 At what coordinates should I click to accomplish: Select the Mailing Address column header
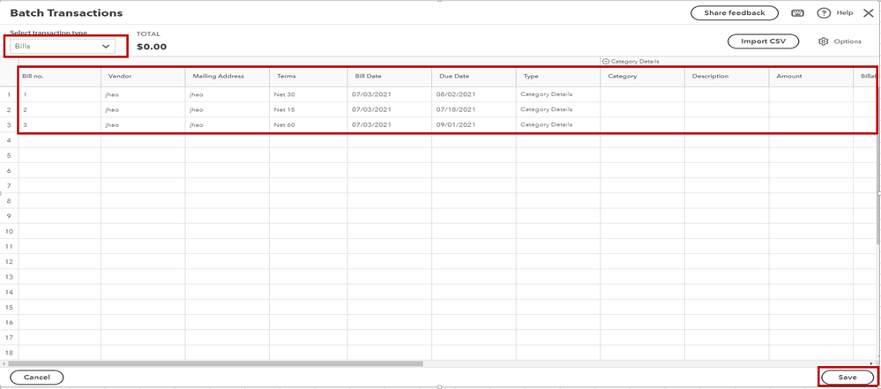coord(228,77)
